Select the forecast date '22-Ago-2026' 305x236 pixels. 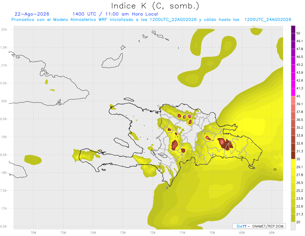click(x=32, y=14)
